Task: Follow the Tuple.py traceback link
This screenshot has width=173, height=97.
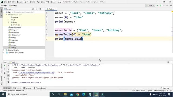Action: click(x=36, y=72)
